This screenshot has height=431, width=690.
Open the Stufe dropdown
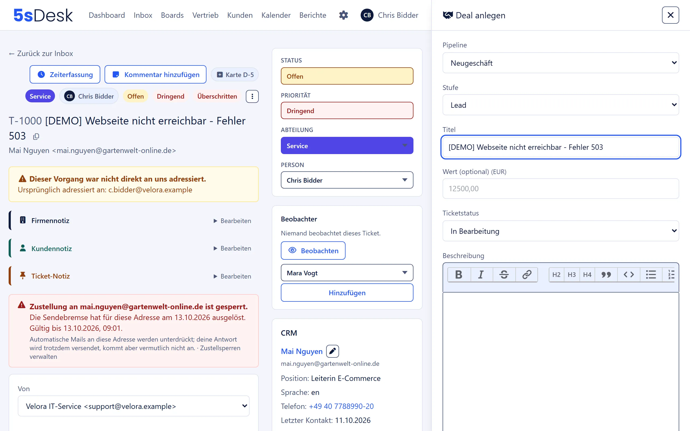click(x=561, y=105)
